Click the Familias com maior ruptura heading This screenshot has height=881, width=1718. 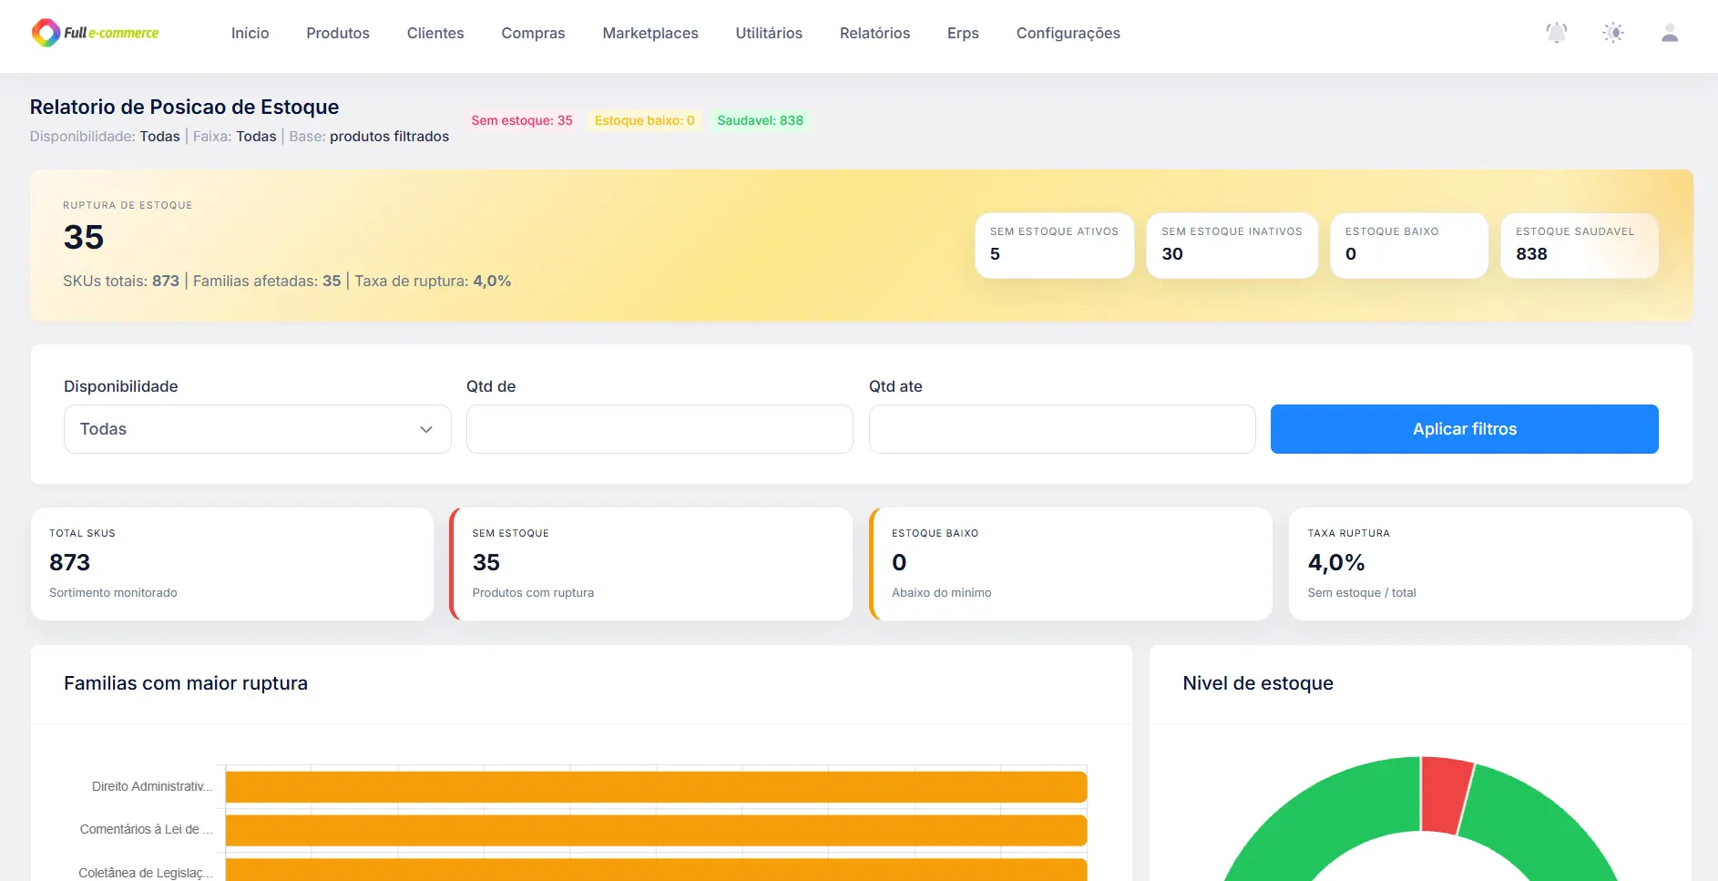click(186, 683)
